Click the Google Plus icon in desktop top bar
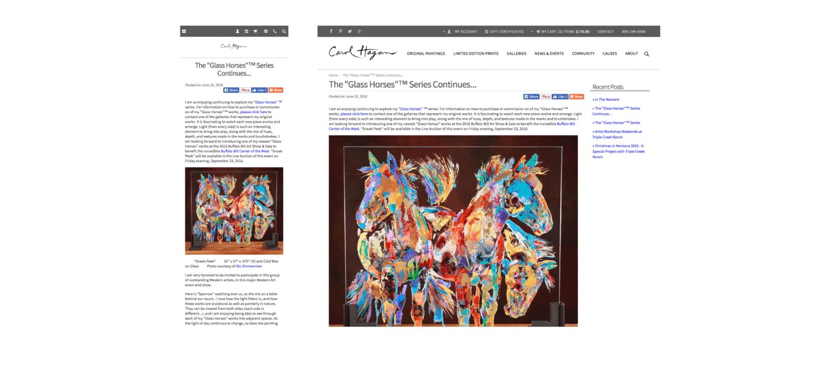 click(x=359, y=31)
